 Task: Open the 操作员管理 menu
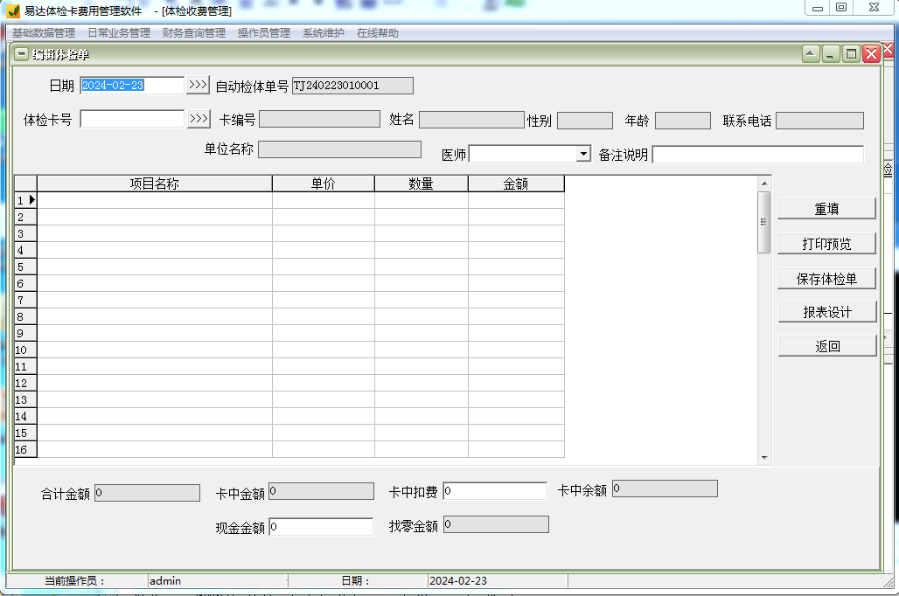coord(264,33)
